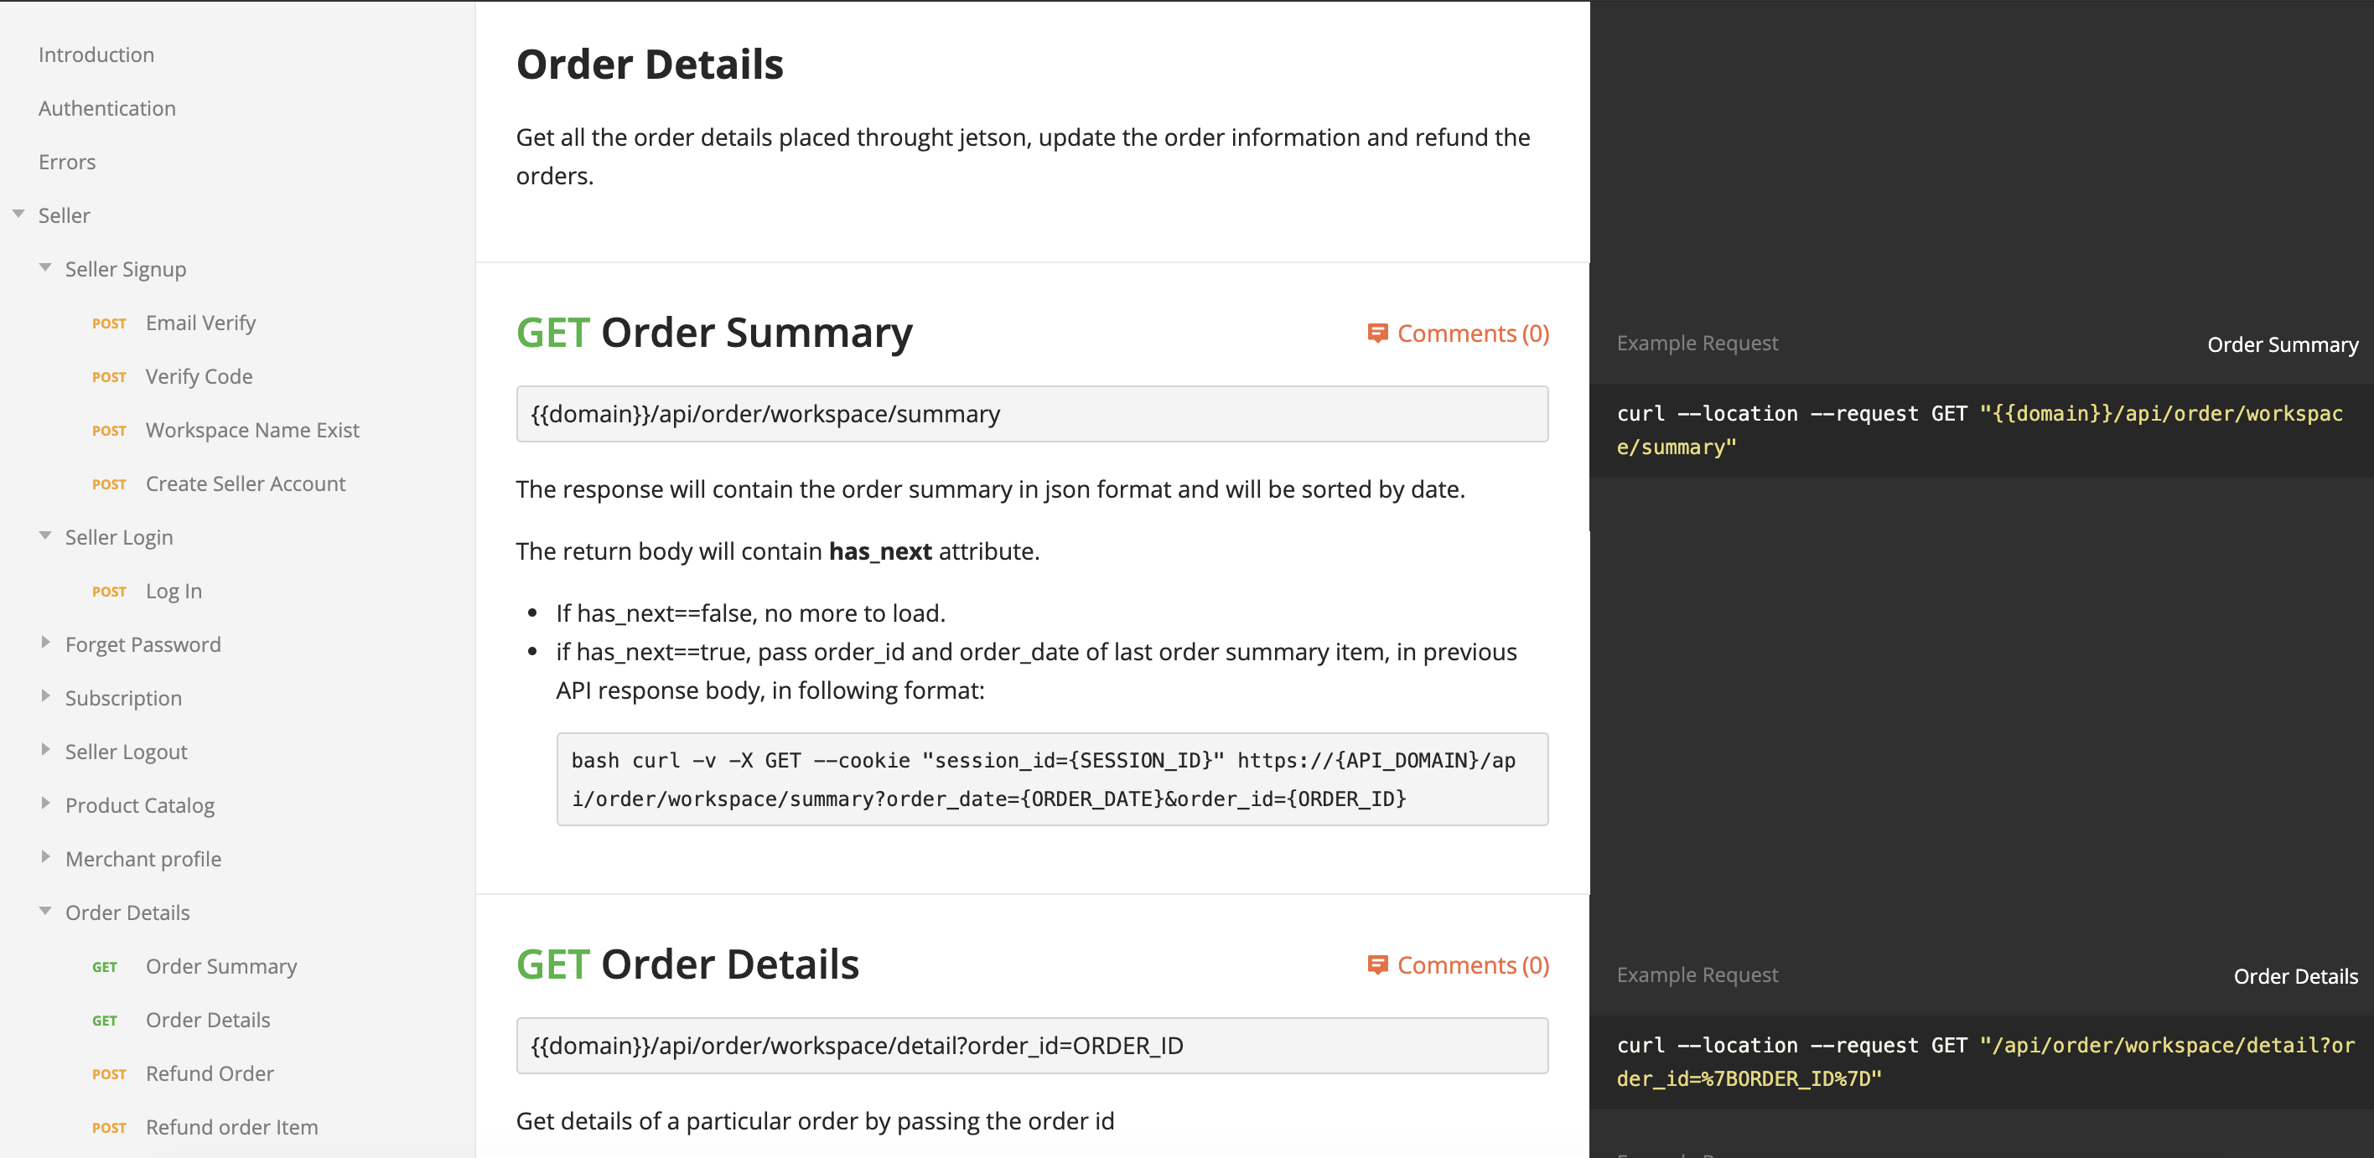Open POST Refund Order request

click(x=210, y=1073)
